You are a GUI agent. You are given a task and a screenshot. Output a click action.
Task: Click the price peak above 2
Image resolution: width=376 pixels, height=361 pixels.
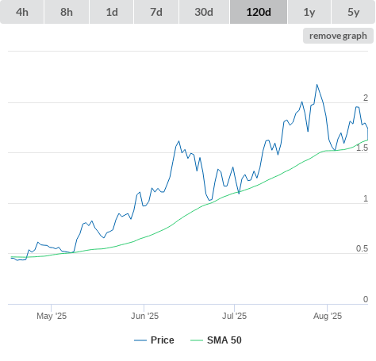click(x=317, y=85)
